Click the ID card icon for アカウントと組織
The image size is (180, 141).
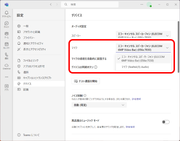(19, 32)
